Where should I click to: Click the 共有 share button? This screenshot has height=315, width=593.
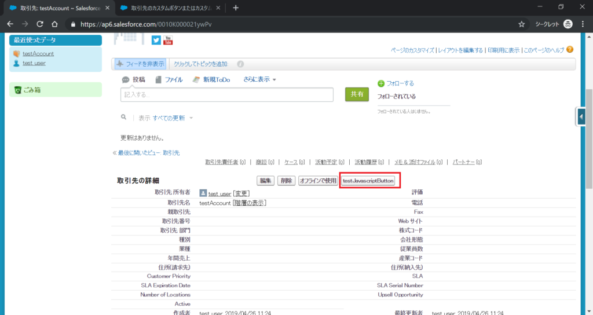tap(357, 94)
